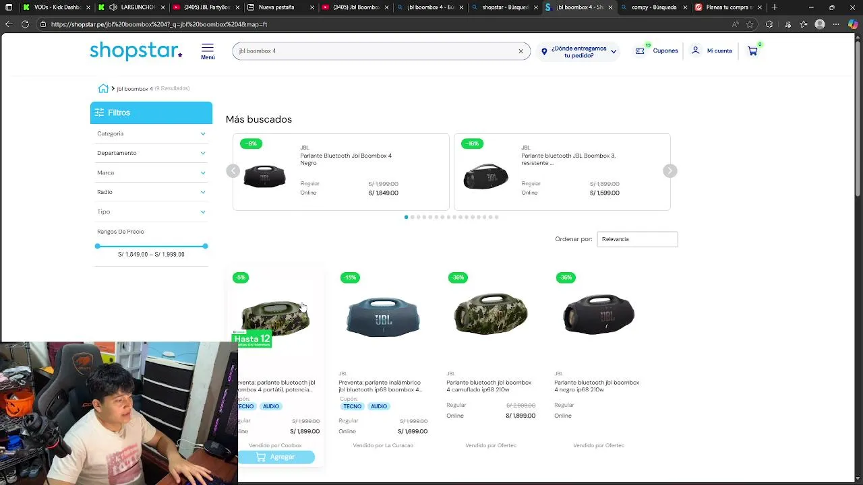This screenshot has height=485, width=863.
Task: Click the Vendido por La Curacao text
Action: (383, 445)
